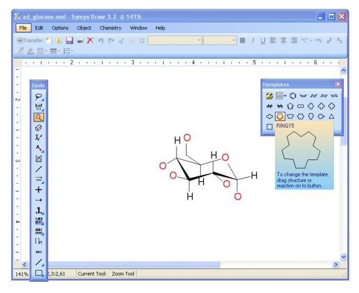Toggle Italic text formatting
359x293 pixels.
(x=253, y=40)
